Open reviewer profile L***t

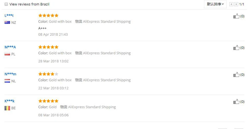tap(9, 16)
